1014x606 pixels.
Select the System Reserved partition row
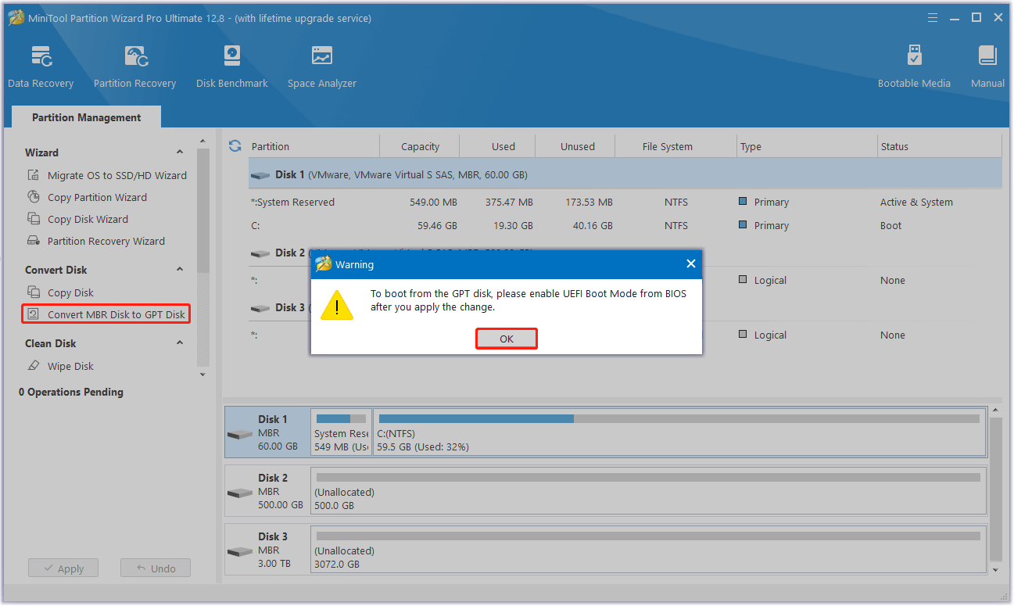[x=625, y=202]
